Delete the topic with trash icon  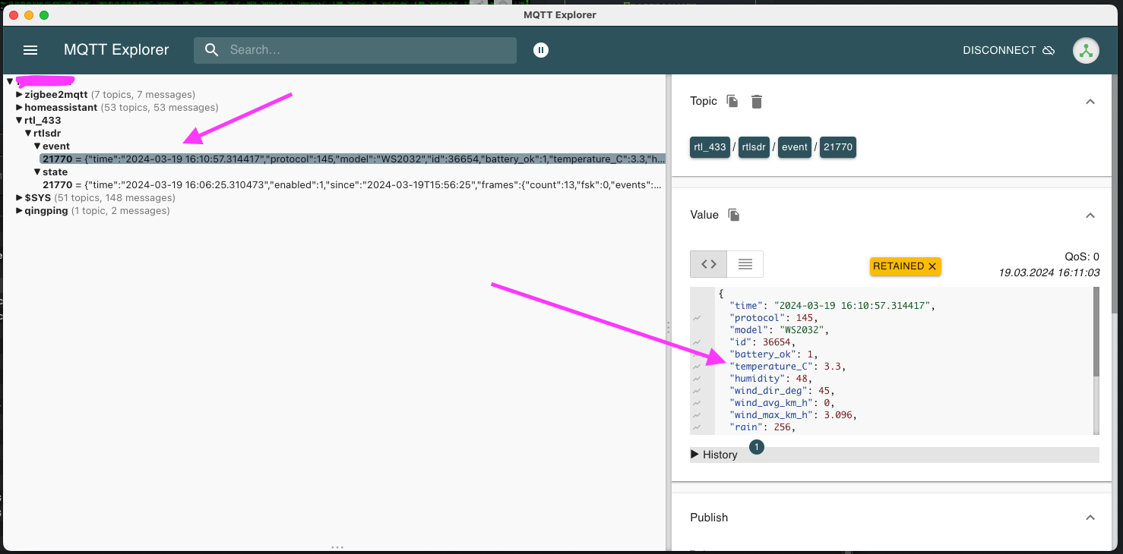(x=757, y=101)
